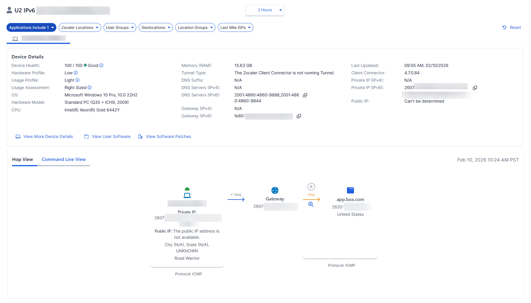Open the Applications Include 1 filter
Viewport: 531px width, 303px height.
pos(31,27)
